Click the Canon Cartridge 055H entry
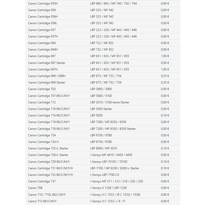Viewport: 206px width, 206px height. (x=43, y=4)
